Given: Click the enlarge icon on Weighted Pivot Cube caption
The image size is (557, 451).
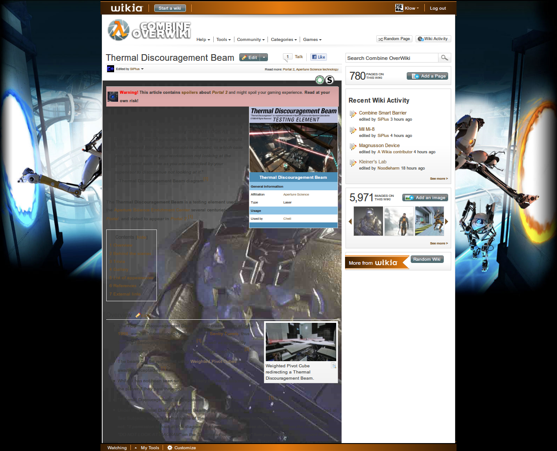Looking at the screenshot, I should pos(334,366).
